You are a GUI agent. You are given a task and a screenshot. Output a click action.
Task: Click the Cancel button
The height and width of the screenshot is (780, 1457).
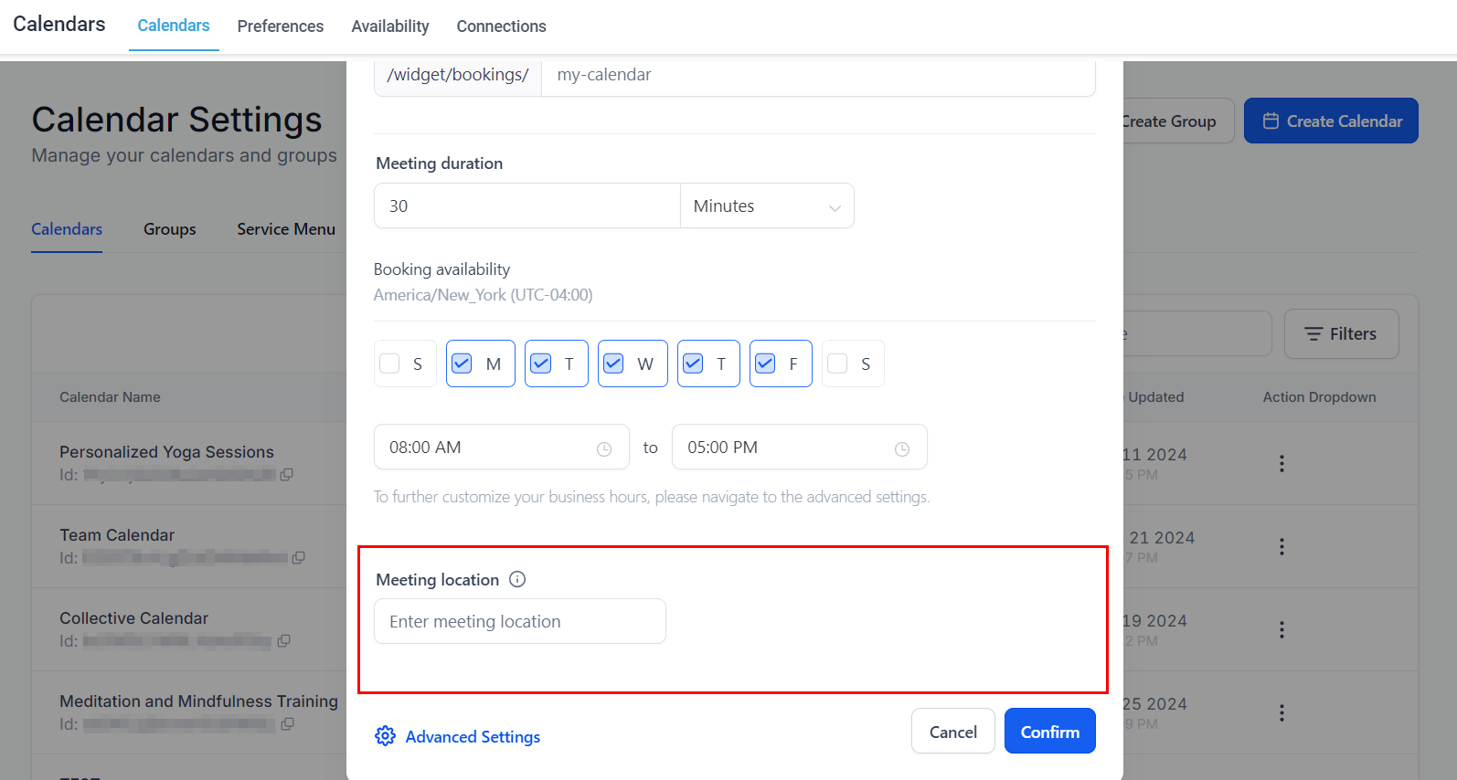click(x=952, y=732)
